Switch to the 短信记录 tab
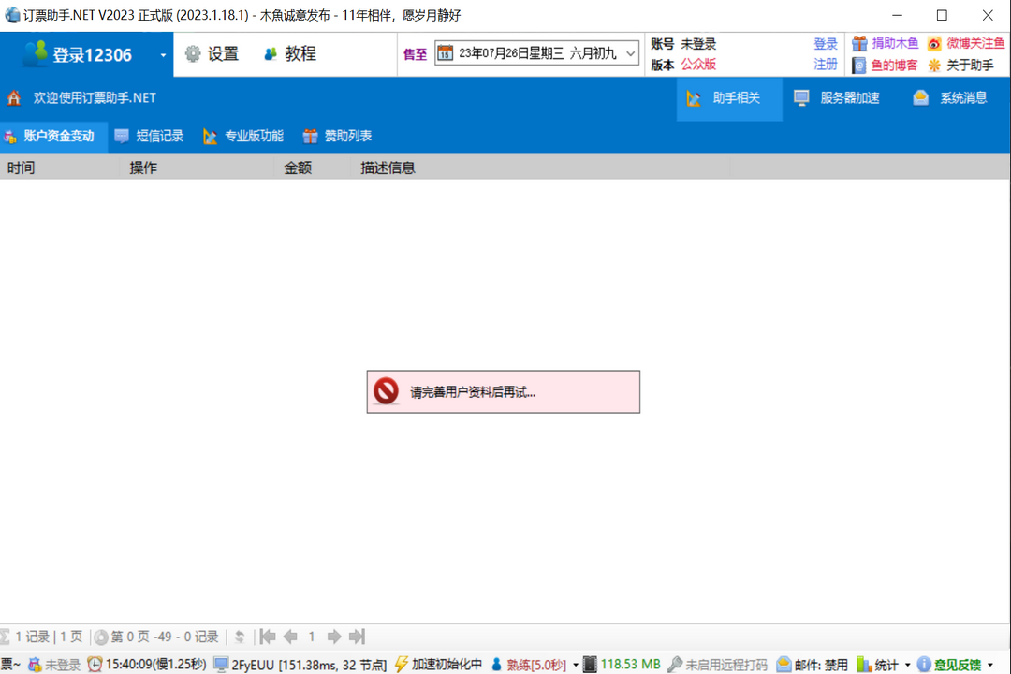This screenshot has width=1011, height=674. (150, 136)
